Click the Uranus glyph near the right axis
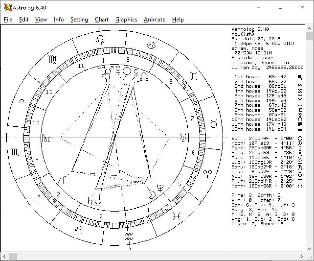This screenshot has height=261, width=314. [183, 138]
